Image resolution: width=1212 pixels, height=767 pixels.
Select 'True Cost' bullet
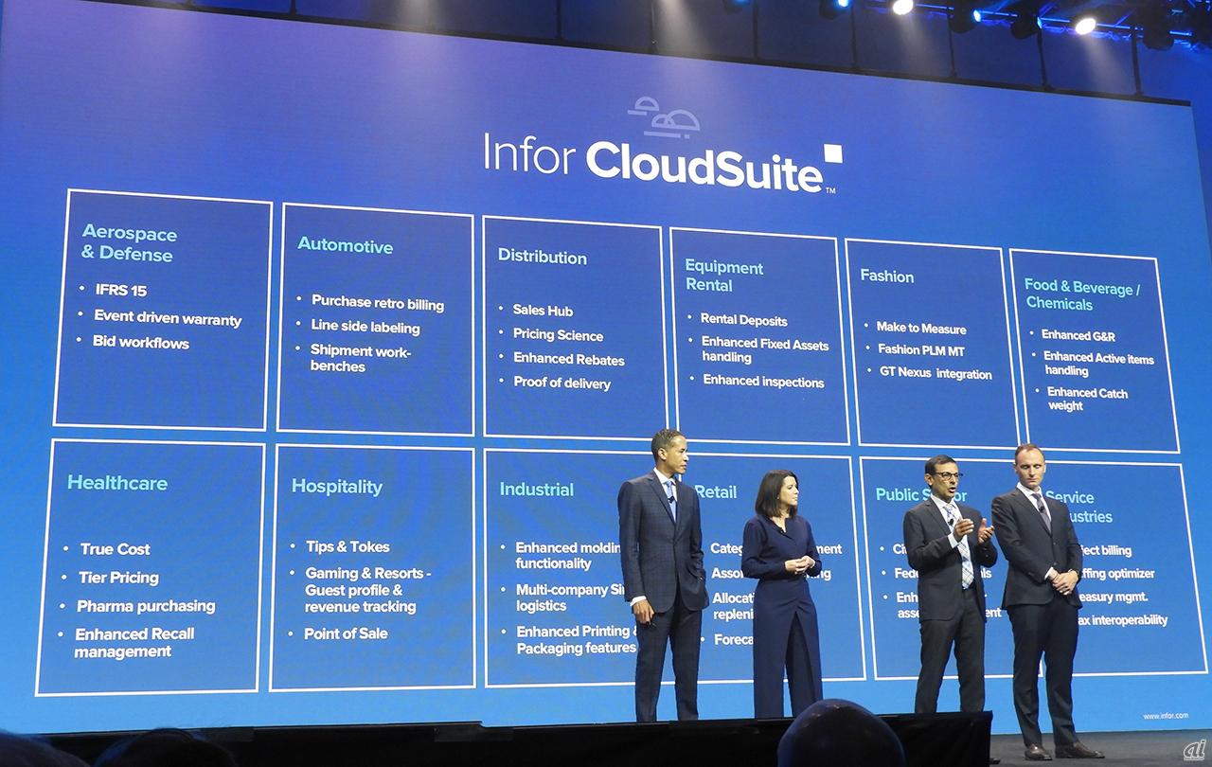point(115,549)
